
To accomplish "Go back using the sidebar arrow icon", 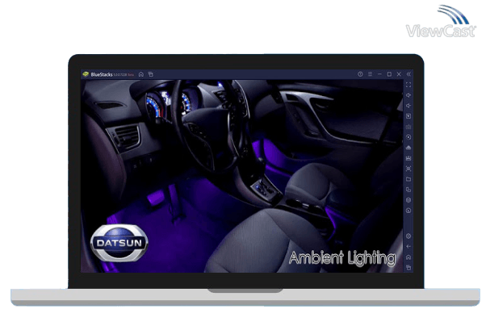I will point(408,247).
